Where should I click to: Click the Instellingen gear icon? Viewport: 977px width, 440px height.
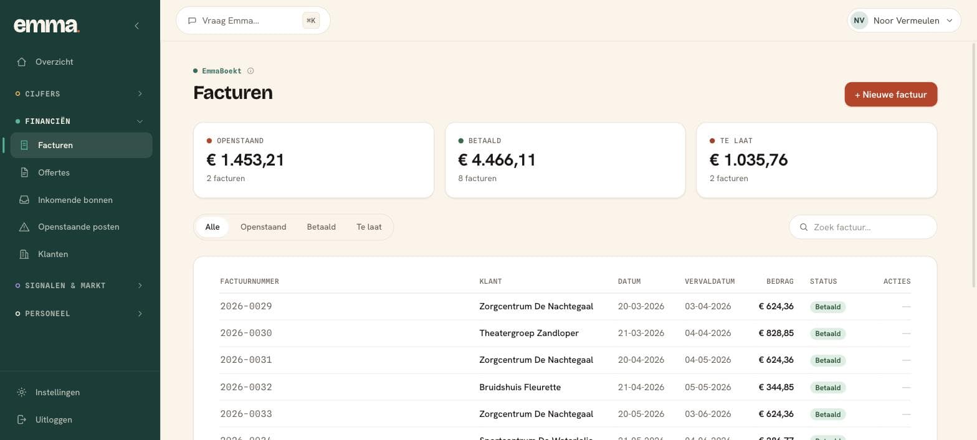click(x=22, y=392)
